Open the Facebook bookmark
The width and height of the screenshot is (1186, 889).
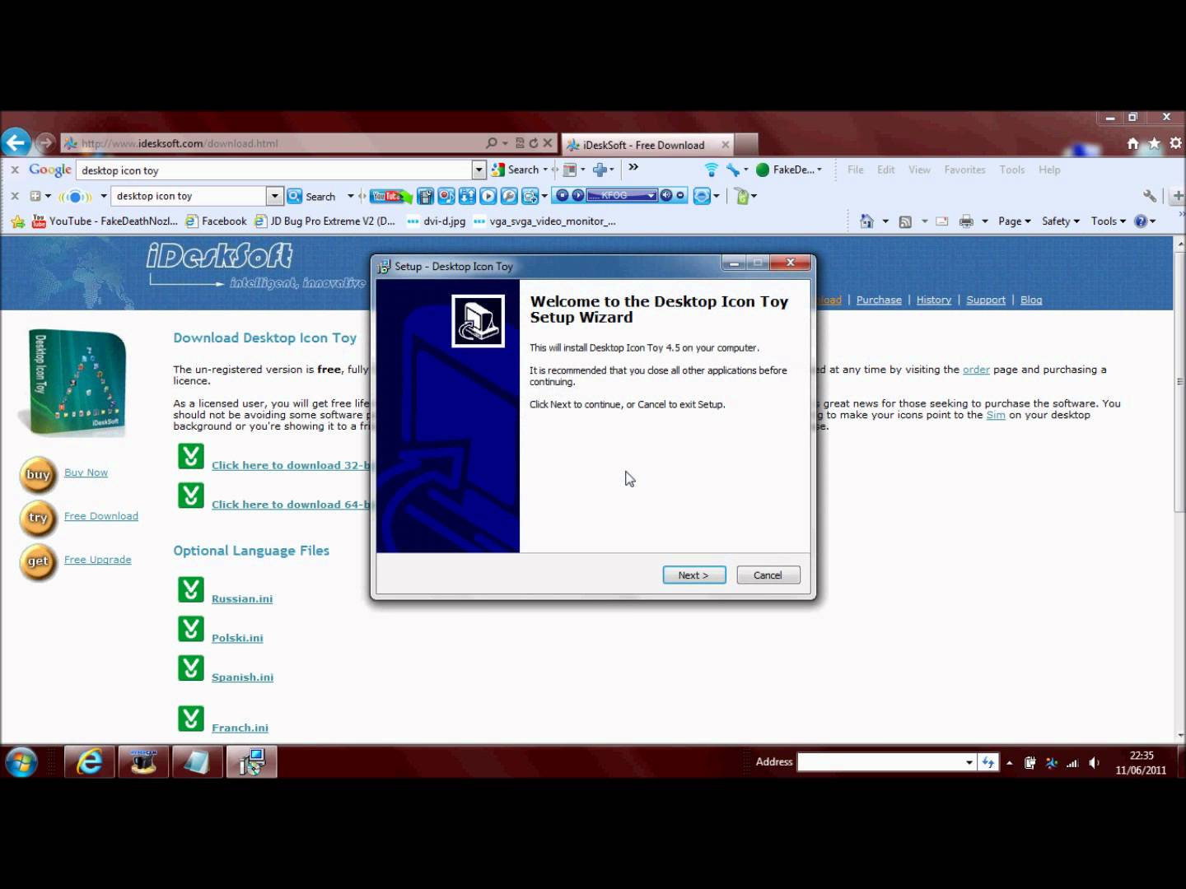coord(217,221)
